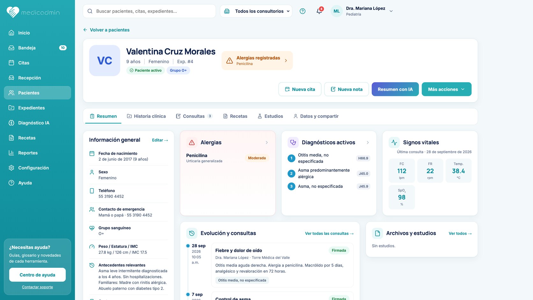Viewport: 533px width, 300px height.
Task: Click the Antecedentes relevantes history icon
Action: (x=92, y=265)
